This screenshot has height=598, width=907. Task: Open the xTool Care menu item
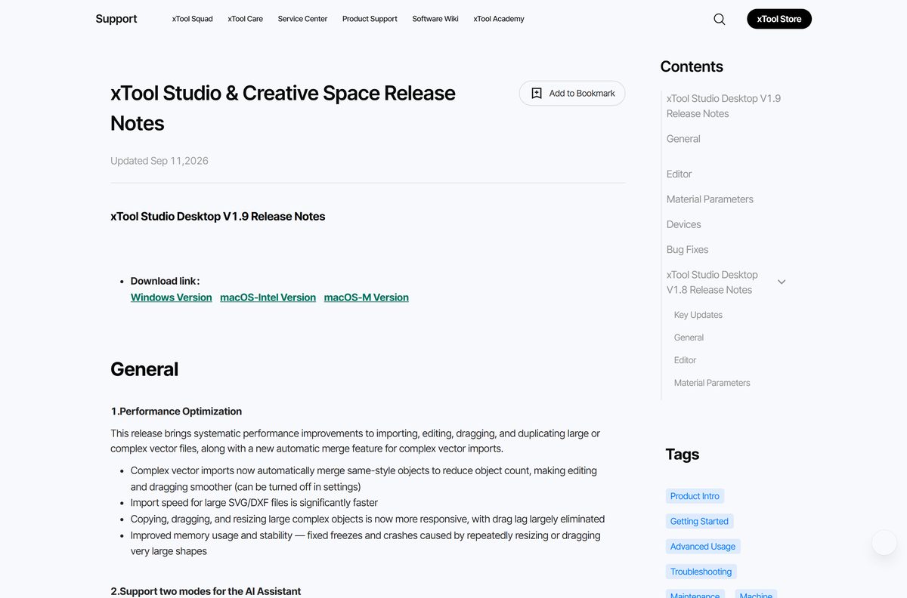tap(246, 19)
